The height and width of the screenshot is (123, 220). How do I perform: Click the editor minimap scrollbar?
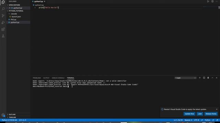tap(219, 8)
